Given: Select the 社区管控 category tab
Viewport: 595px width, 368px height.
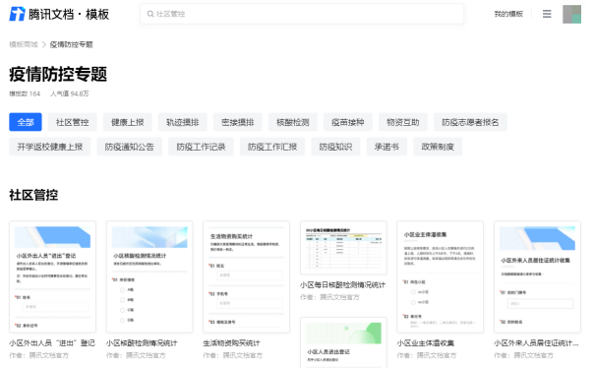Looking at the screenshot, I should click(x=72, y=122).
